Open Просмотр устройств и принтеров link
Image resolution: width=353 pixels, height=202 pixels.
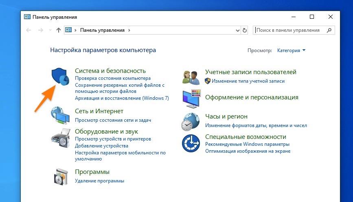point(113,139)
